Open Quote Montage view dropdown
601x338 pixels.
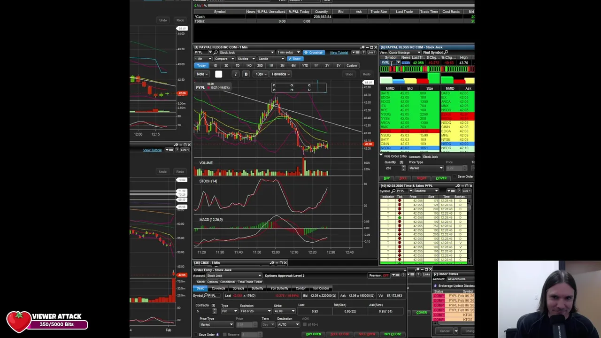(405, 53)
